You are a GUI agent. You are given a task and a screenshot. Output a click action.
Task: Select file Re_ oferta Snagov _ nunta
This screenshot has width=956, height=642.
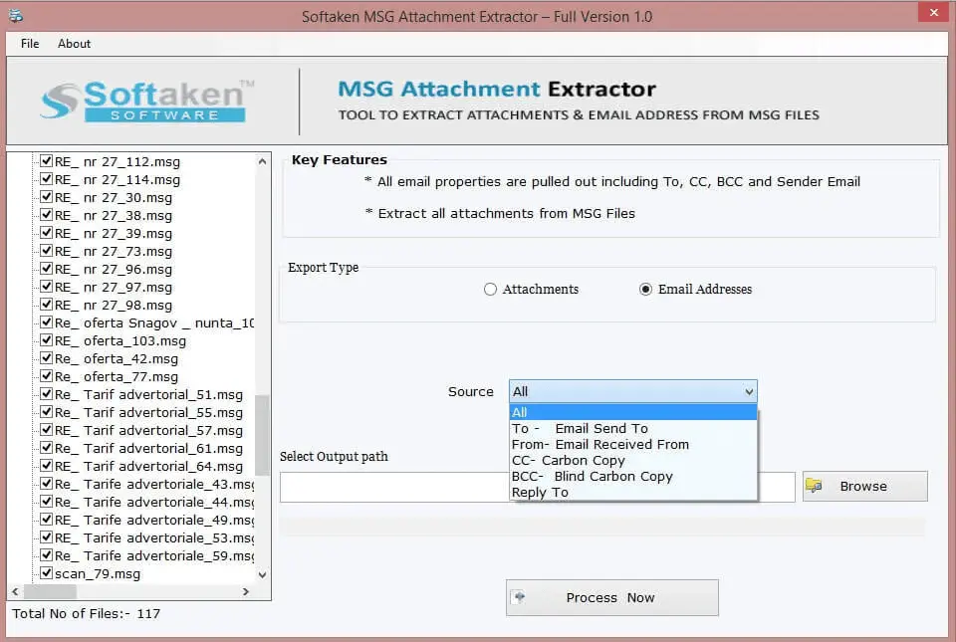154,322
